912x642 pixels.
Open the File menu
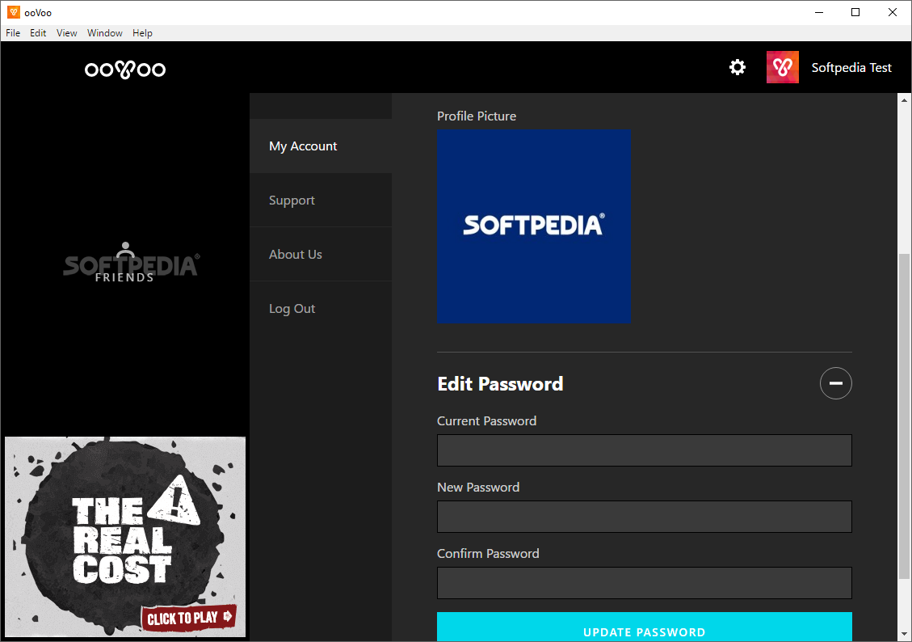(x=13, y=33)
